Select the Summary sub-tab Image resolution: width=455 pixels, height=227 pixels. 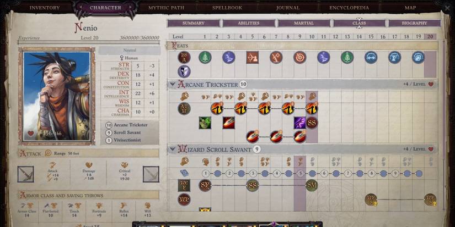(194, 23)
